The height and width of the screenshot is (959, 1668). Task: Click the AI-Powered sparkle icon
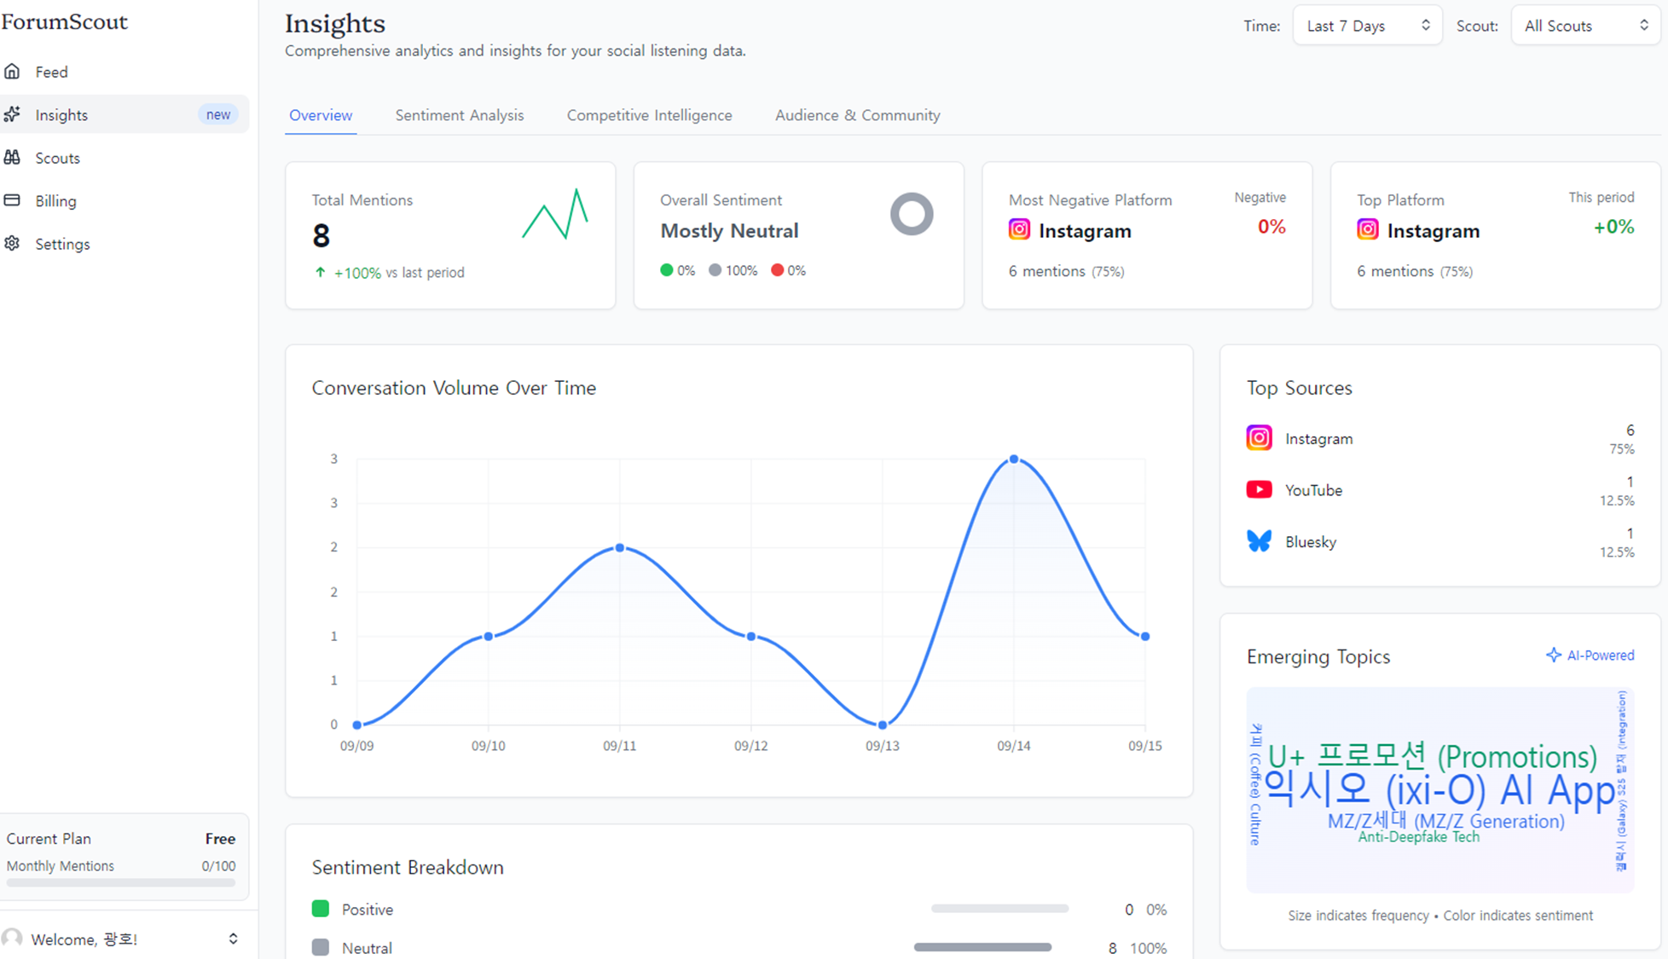(1553, 655)
